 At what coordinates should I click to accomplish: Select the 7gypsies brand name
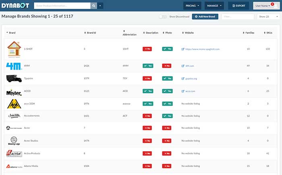coord(29,78)
